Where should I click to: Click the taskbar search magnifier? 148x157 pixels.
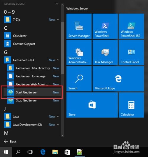tap(18, 152)
